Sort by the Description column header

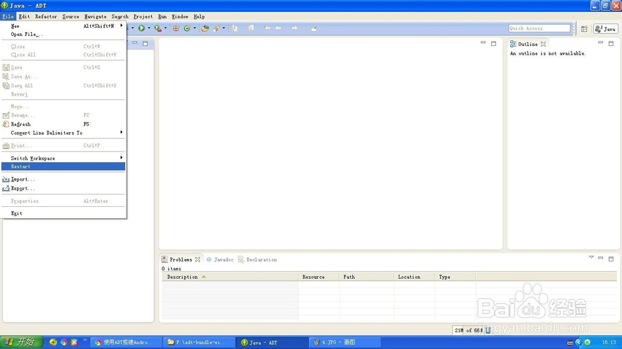230,277
